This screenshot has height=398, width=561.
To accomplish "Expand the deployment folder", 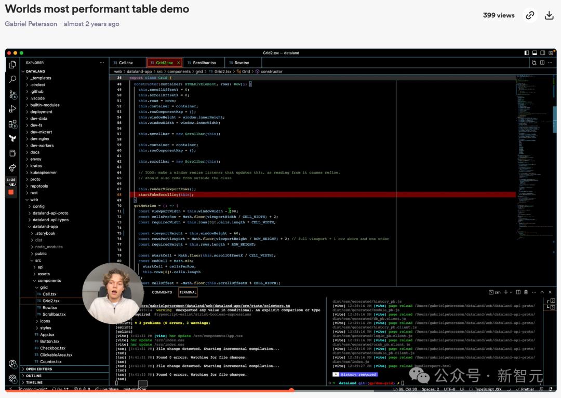I will [x=41, y=112].
